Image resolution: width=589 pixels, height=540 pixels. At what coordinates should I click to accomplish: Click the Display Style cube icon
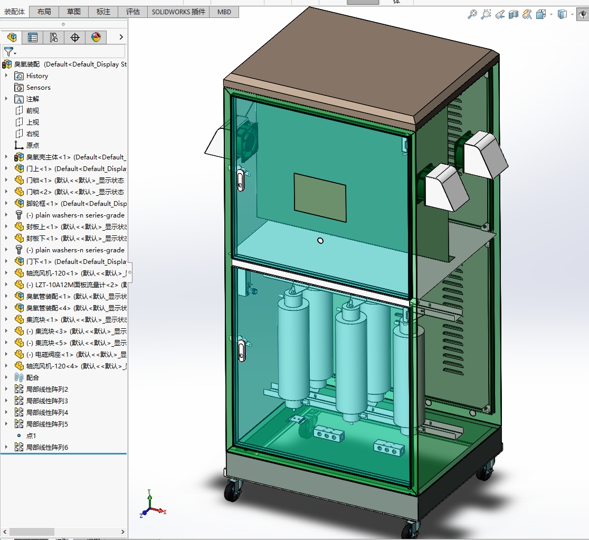562,14
